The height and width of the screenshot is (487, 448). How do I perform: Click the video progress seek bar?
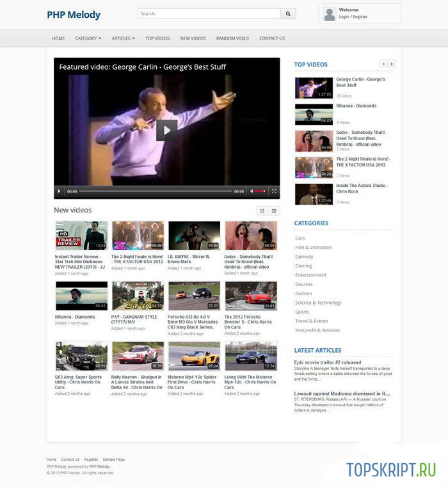[x=156, y=191]
